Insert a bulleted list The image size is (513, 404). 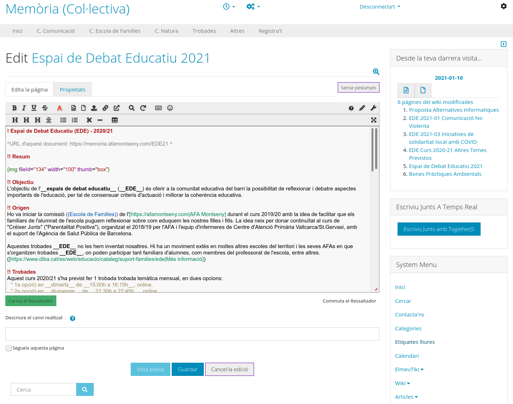63,120
